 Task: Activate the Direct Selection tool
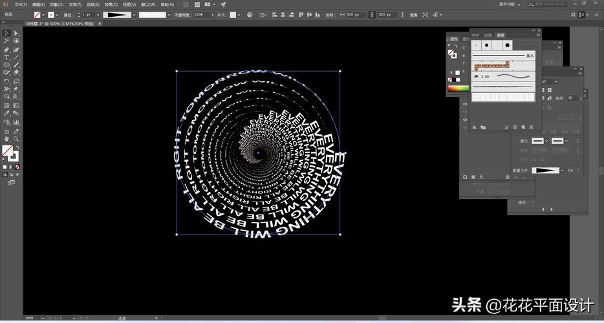click(16, 34)
